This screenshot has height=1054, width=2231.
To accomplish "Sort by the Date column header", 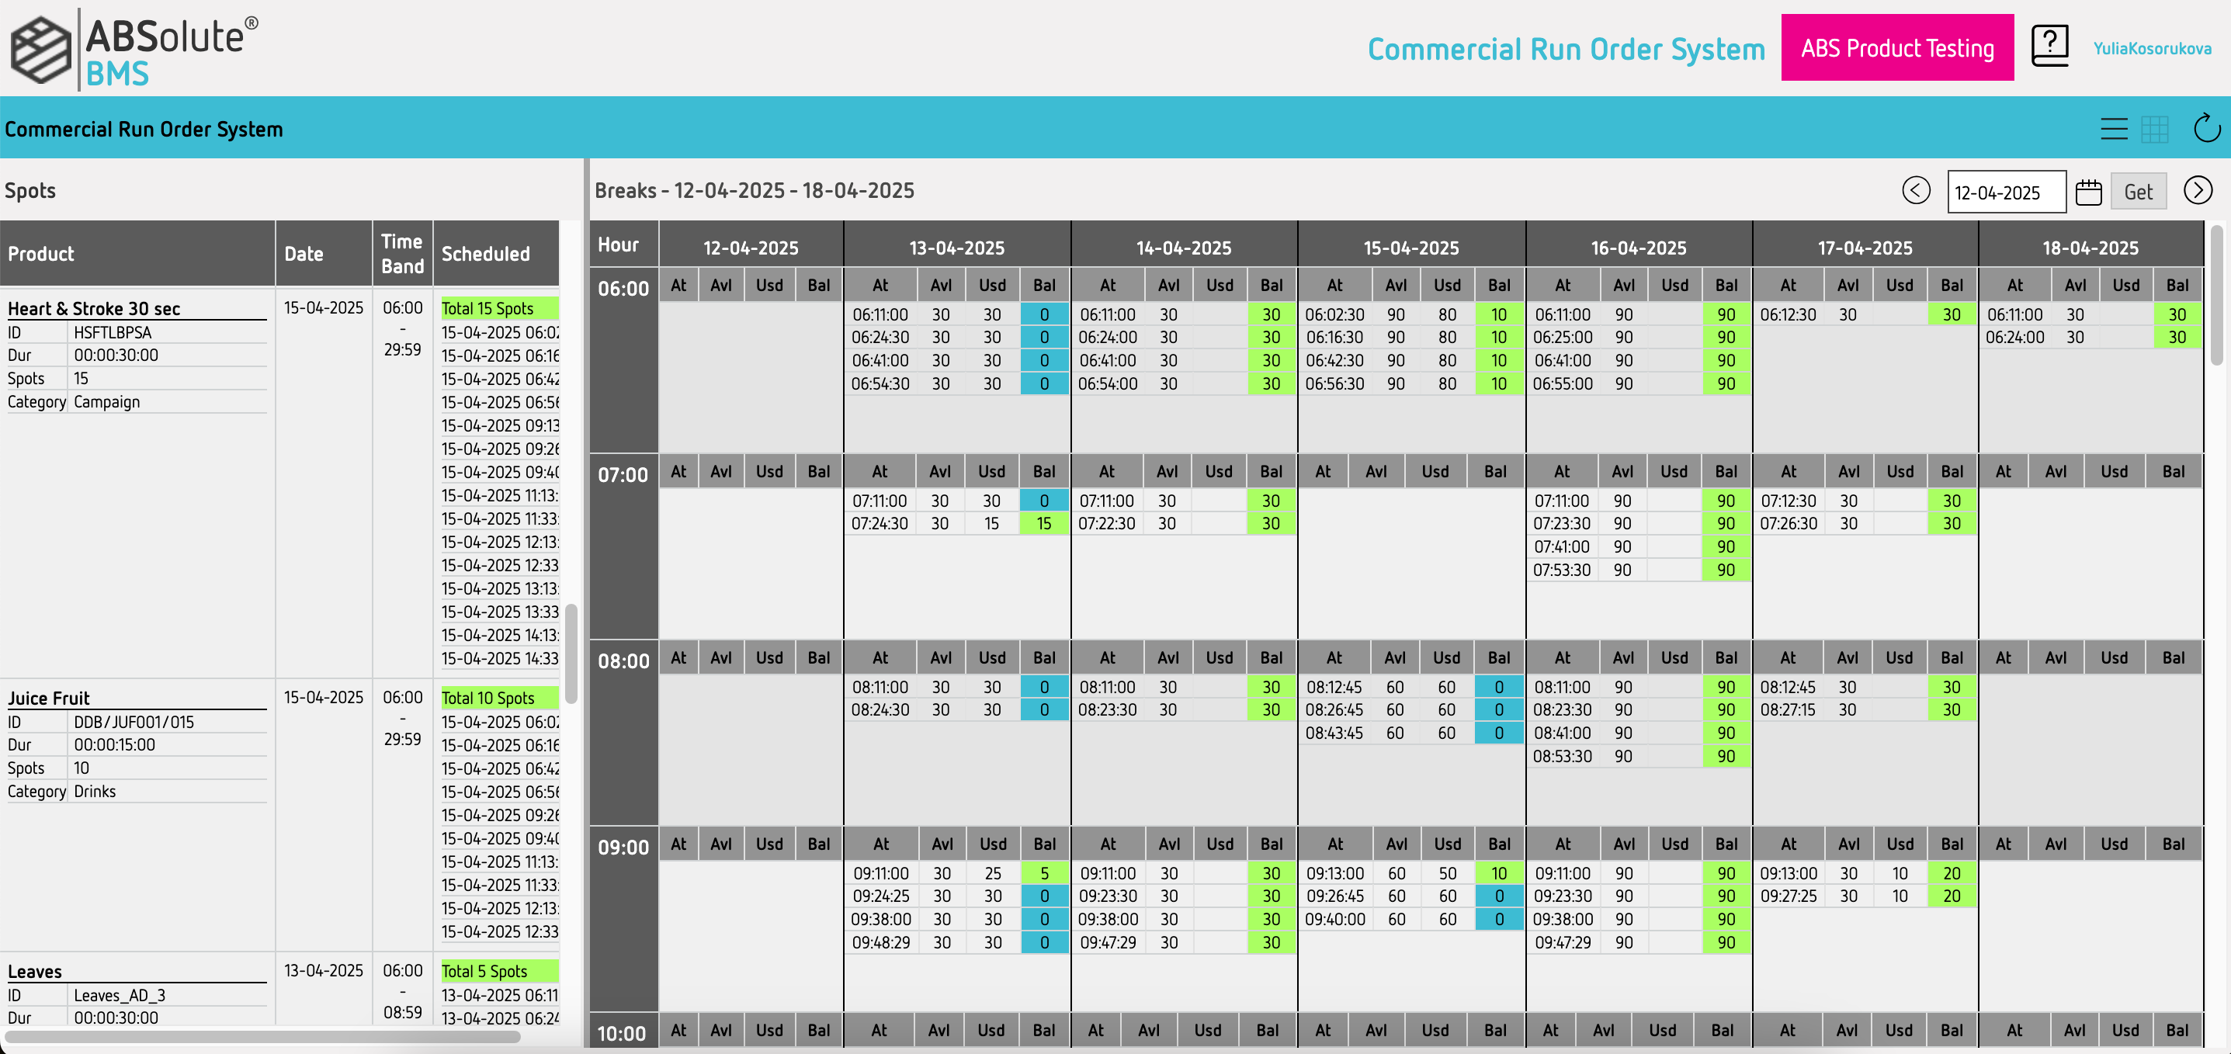I will point(324,253).
